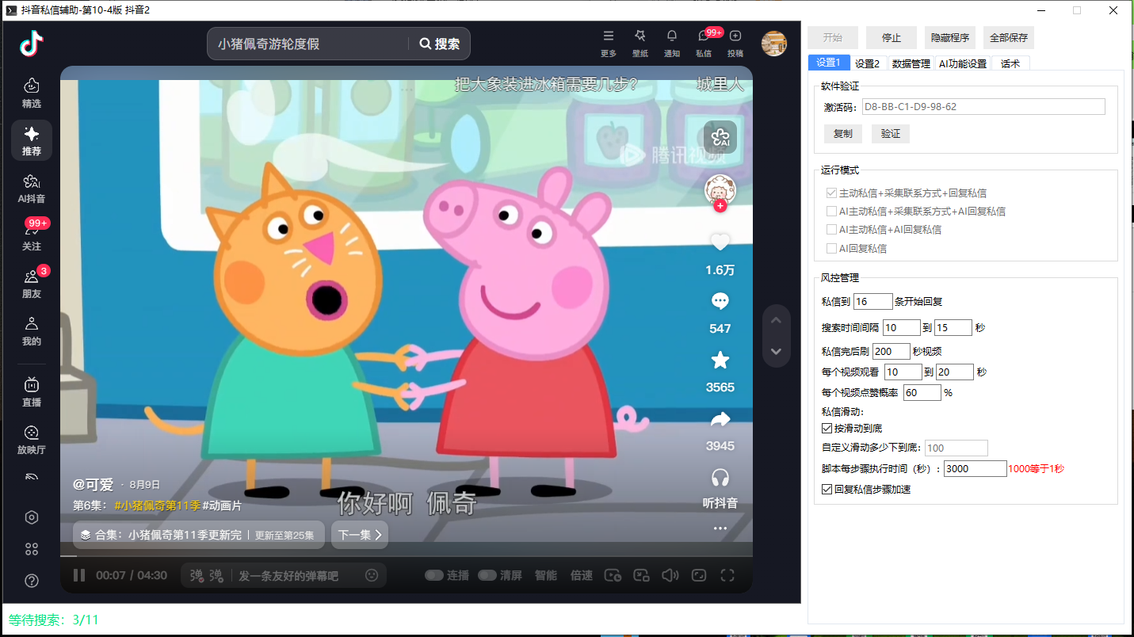Click the star favorite icon
The width and height of the screenshot is (1134, 637).
pyautogui.click(x=720, y=360)
